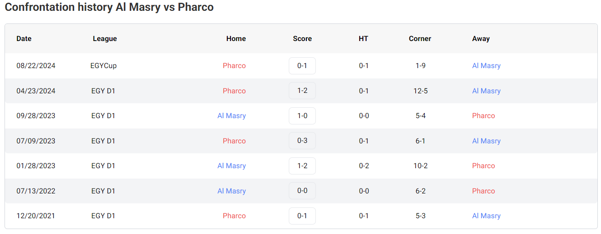Open the 1-2 score for 04/23/2024 match
Screen dimensions: 601x234
coord(302,91)
